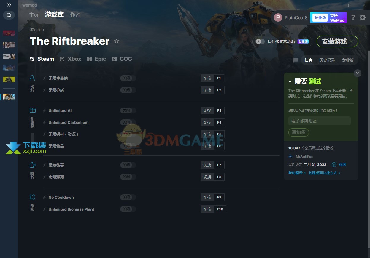This screenshot has width=370, height=258.
Task: Open the 游戏库 tab
Action: pos(54,15)
